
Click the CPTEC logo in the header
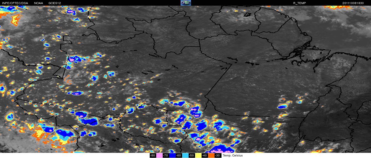186,3
